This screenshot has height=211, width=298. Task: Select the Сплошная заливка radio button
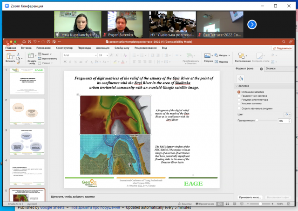[x=239, y=91]
